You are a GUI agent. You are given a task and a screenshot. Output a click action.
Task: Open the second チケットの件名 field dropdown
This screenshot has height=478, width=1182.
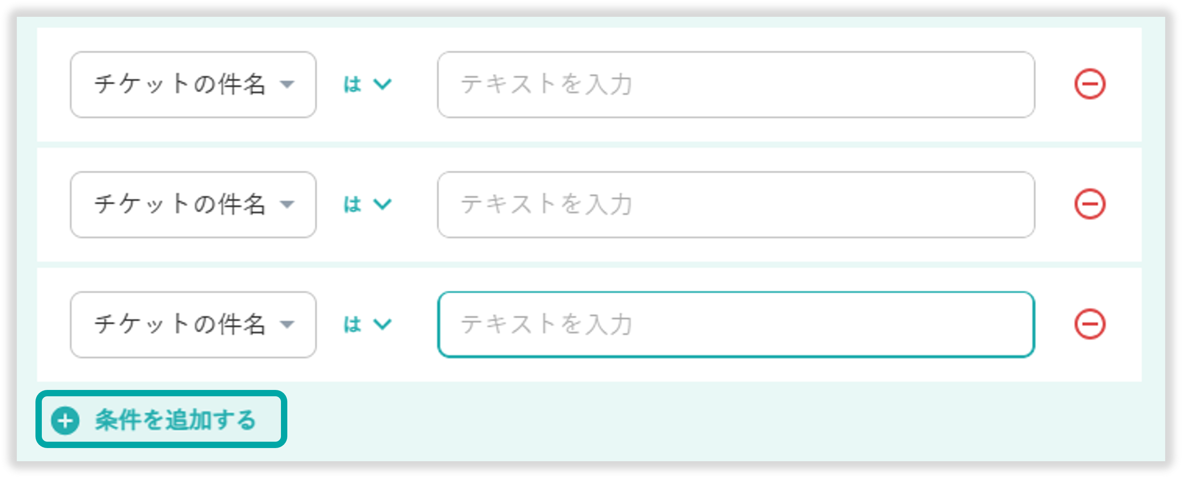(193, 204)
